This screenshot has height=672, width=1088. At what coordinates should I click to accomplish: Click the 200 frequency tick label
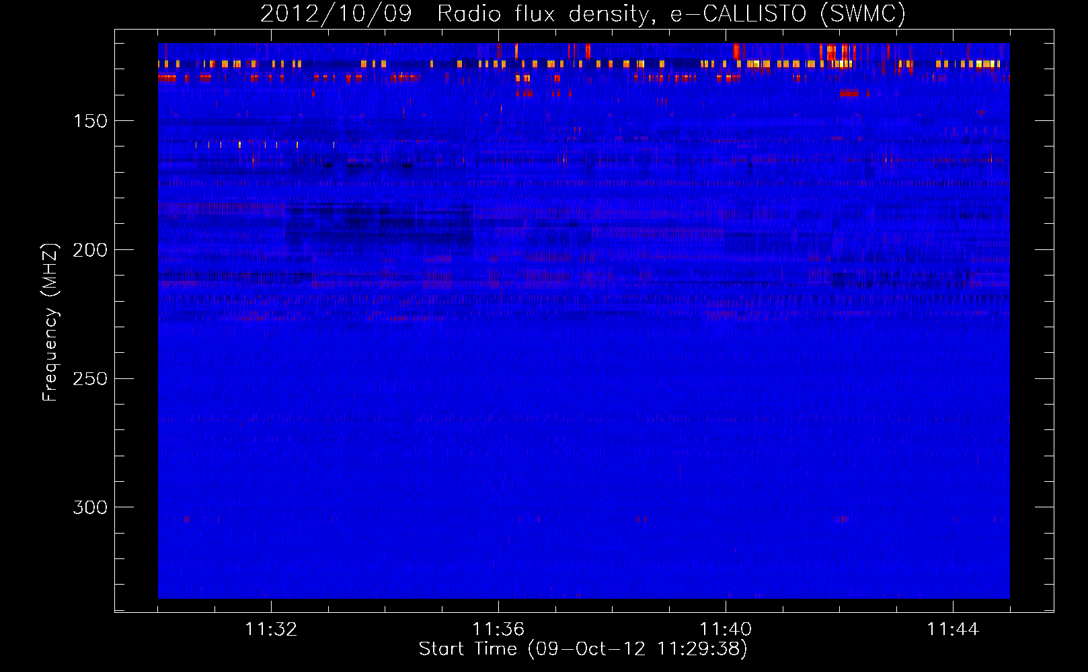tap(90, 250)
